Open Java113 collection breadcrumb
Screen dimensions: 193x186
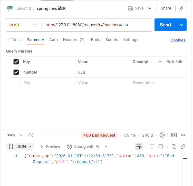(24, 8)
